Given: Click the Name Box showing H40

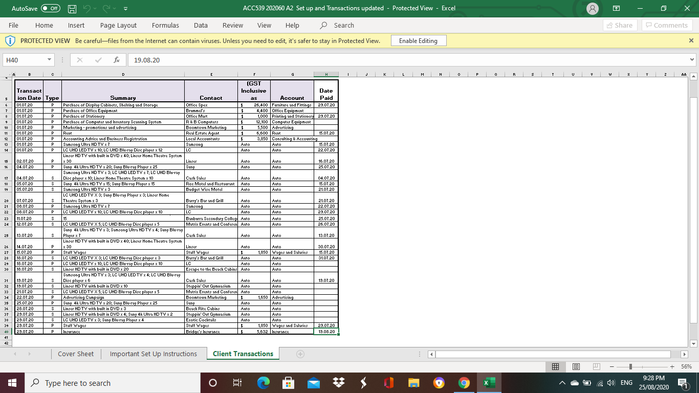Looking at the screenshot, I should (24, 60).
